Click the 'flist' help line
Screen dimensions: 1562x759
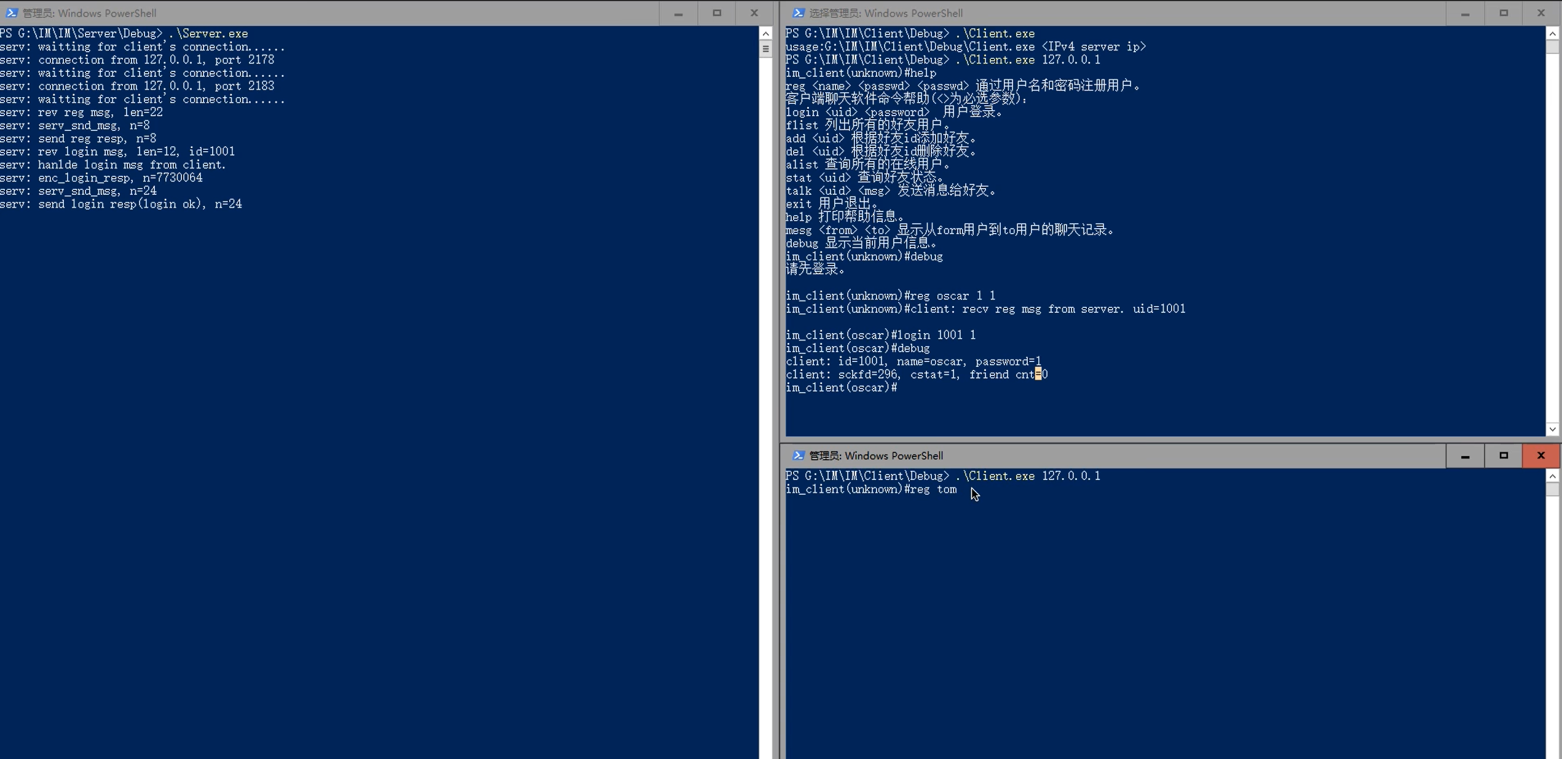(868, 125)
